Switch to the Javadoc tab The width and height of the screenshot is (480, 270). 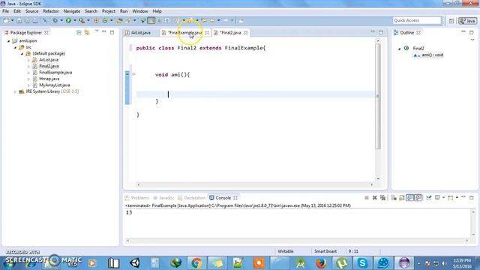coord(163,198)
